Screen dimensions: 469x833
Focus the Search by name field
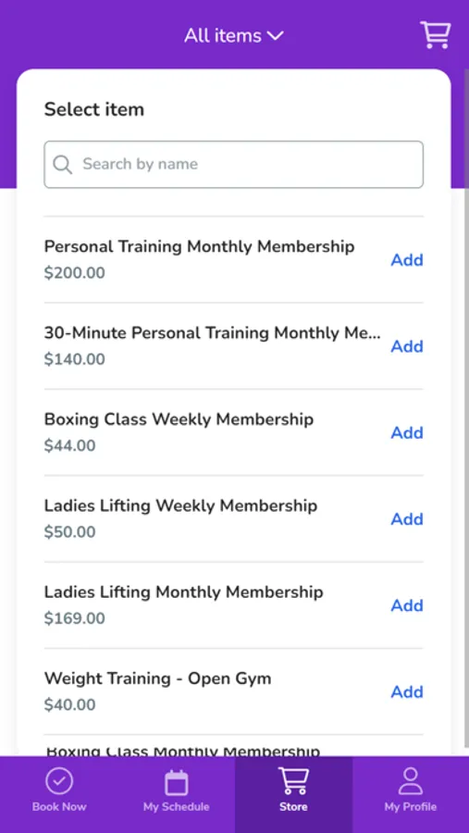point(234,164)
